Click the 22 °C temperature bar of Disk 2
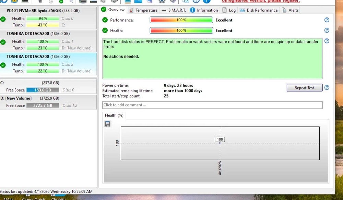 pos(43,71)
